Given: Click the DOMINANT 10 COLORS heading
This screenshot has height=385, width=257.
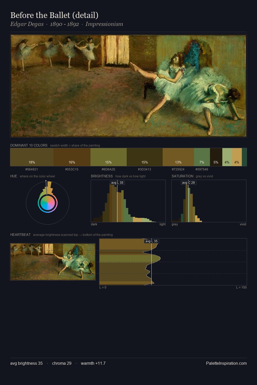Looking at the screenshot, I should (29, 145).
